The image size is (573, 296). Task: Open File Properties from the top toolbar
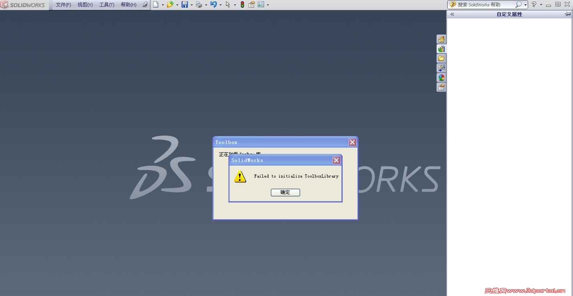pyautogui.click(x=252, y=5)
